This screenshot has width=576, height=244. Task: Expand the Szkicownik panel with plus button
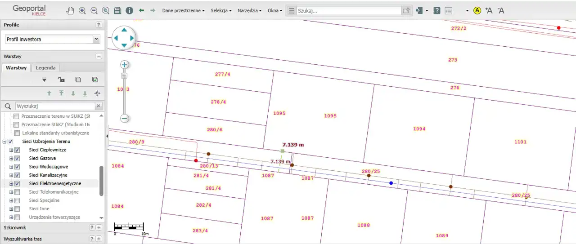click(99, 228)
